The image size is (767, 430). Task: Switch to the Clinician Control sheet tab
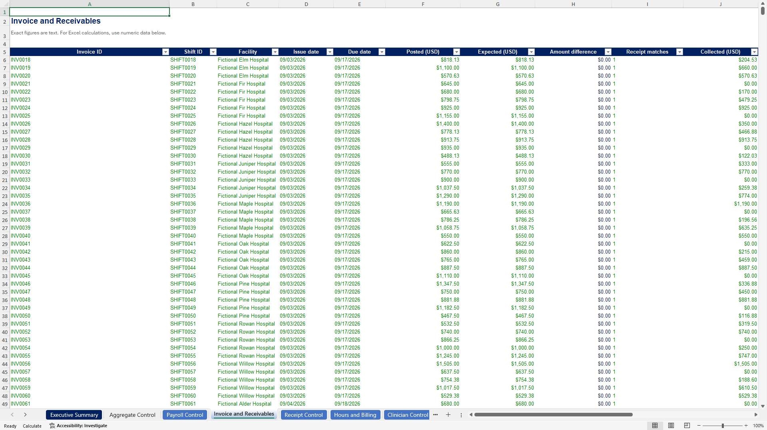click(x=406, y=415)
